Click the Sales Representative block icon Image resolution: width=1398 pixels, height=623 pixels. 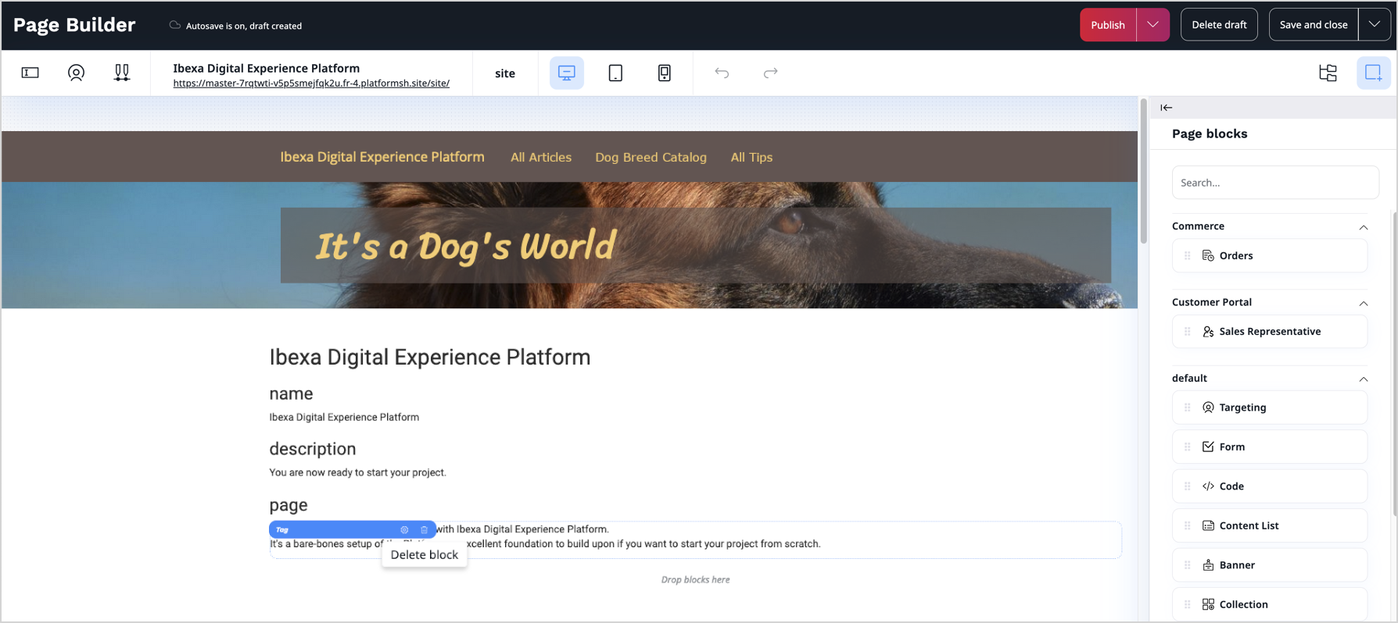click(x=1208, y=332)
